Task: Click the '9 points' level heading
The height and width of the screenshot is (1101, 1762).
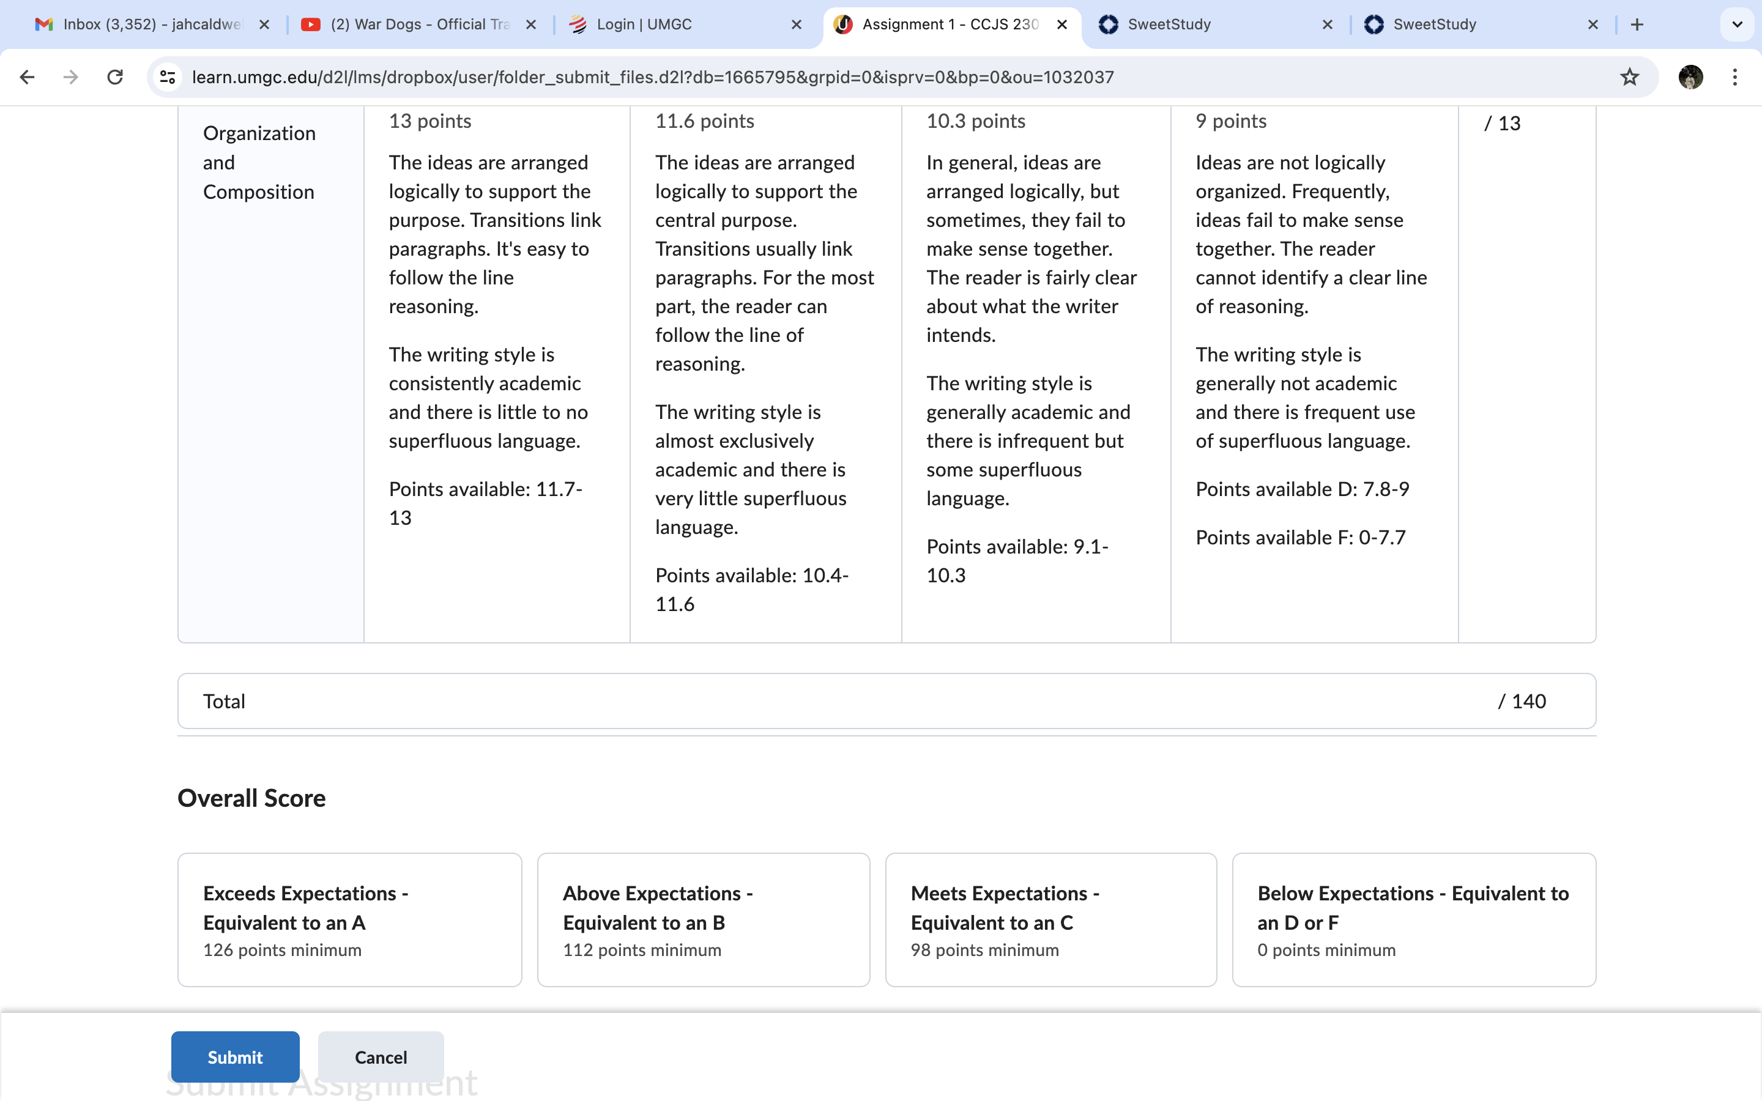Action: (1231, 121)
